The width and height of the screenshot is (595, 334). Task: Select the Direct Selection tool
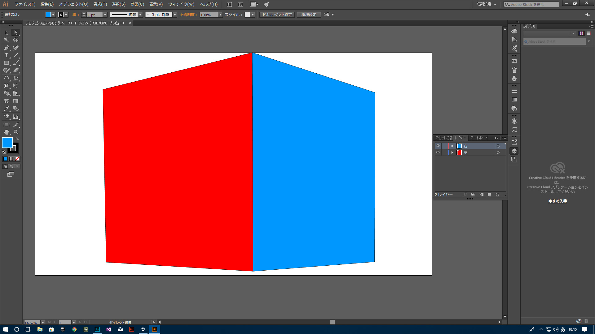pyautogui.click(x=15, y=32)
